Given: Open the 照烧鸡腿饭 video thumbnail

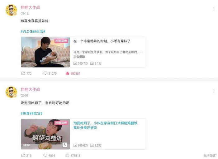Looking at the screenshot, I should coord(45,134).
